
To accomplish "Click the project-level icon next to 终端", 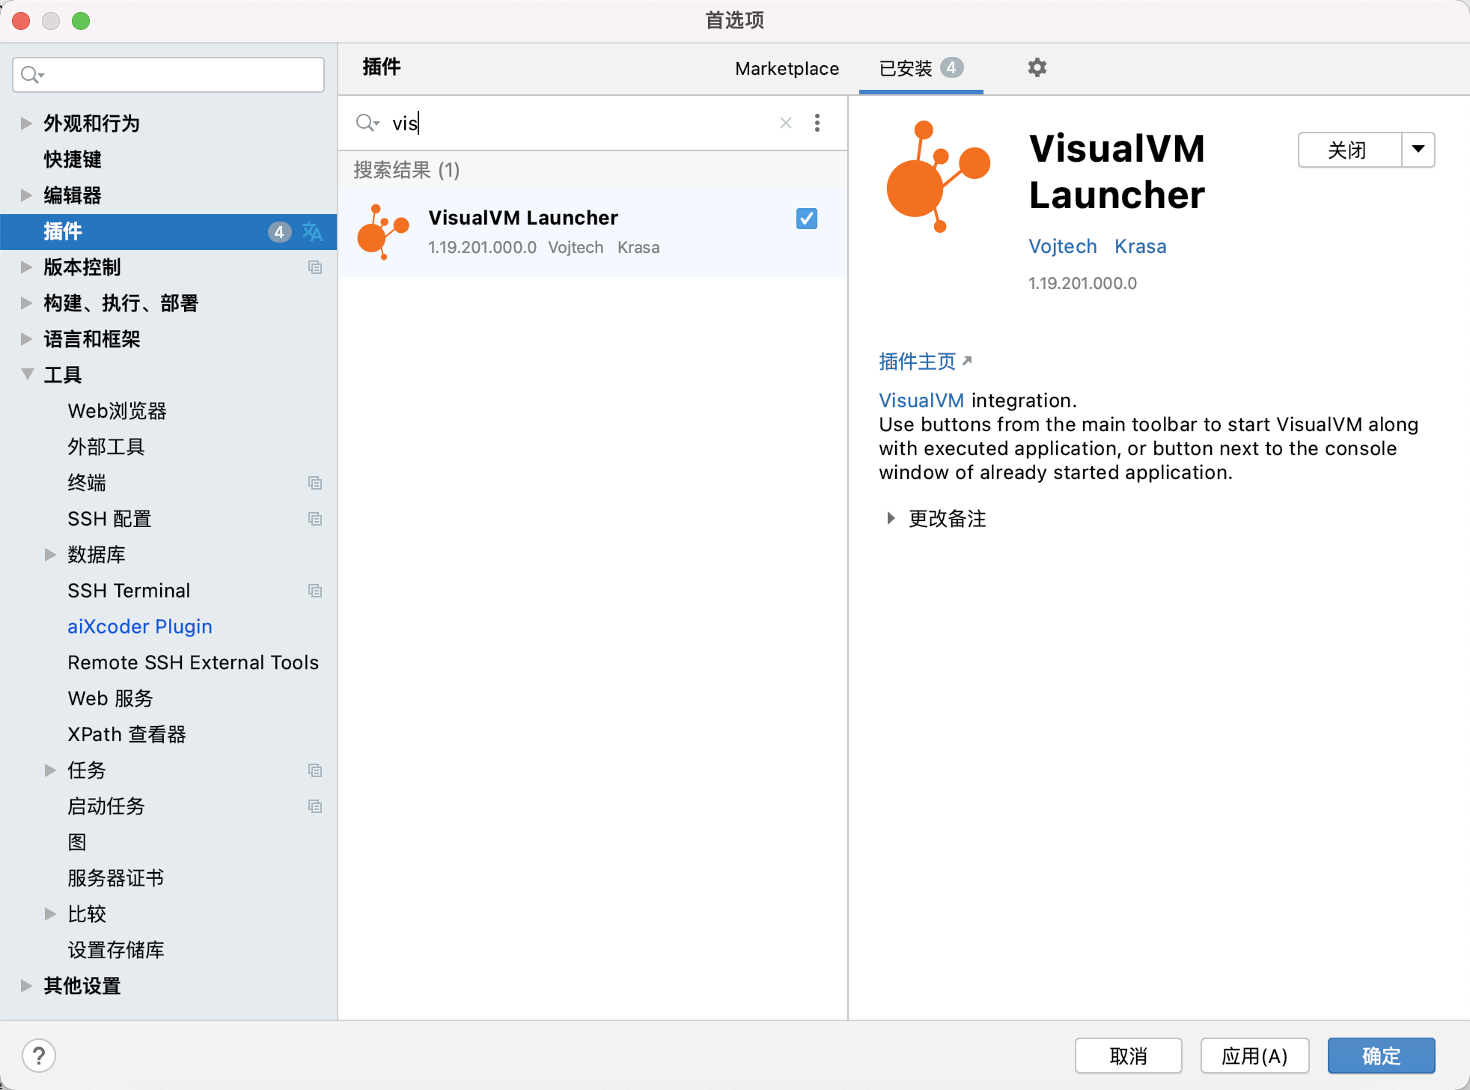I will 315,483.
